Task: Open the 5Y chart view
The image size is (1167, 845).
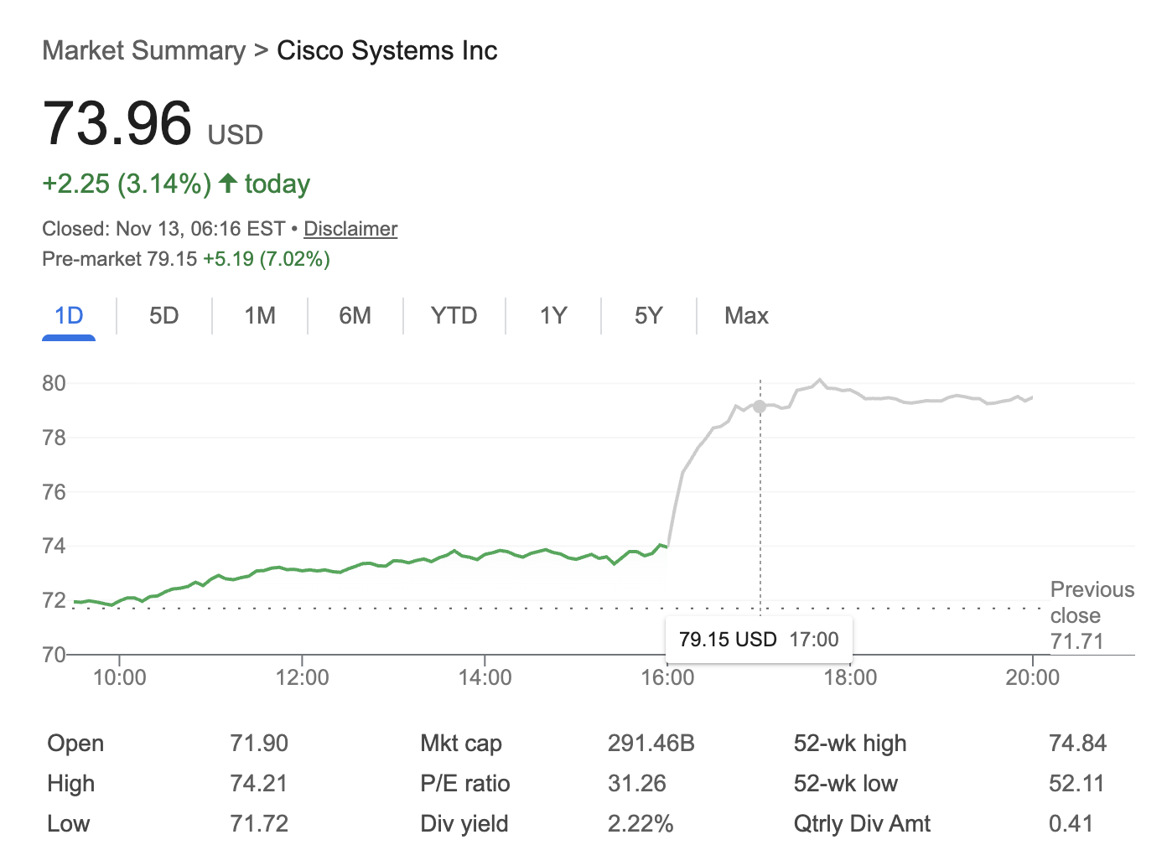Action: (648, 316)
